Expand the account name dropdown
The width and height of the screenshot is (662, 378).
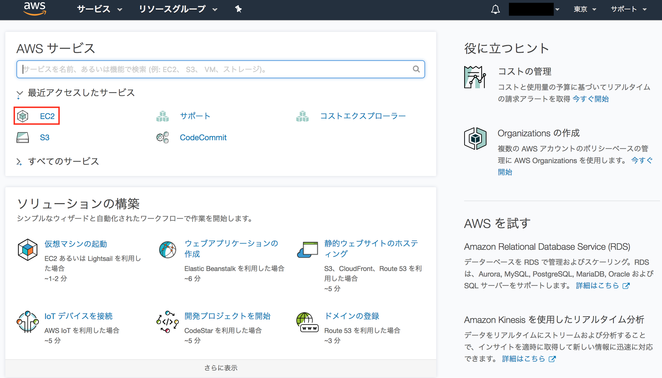pos(534,9)
